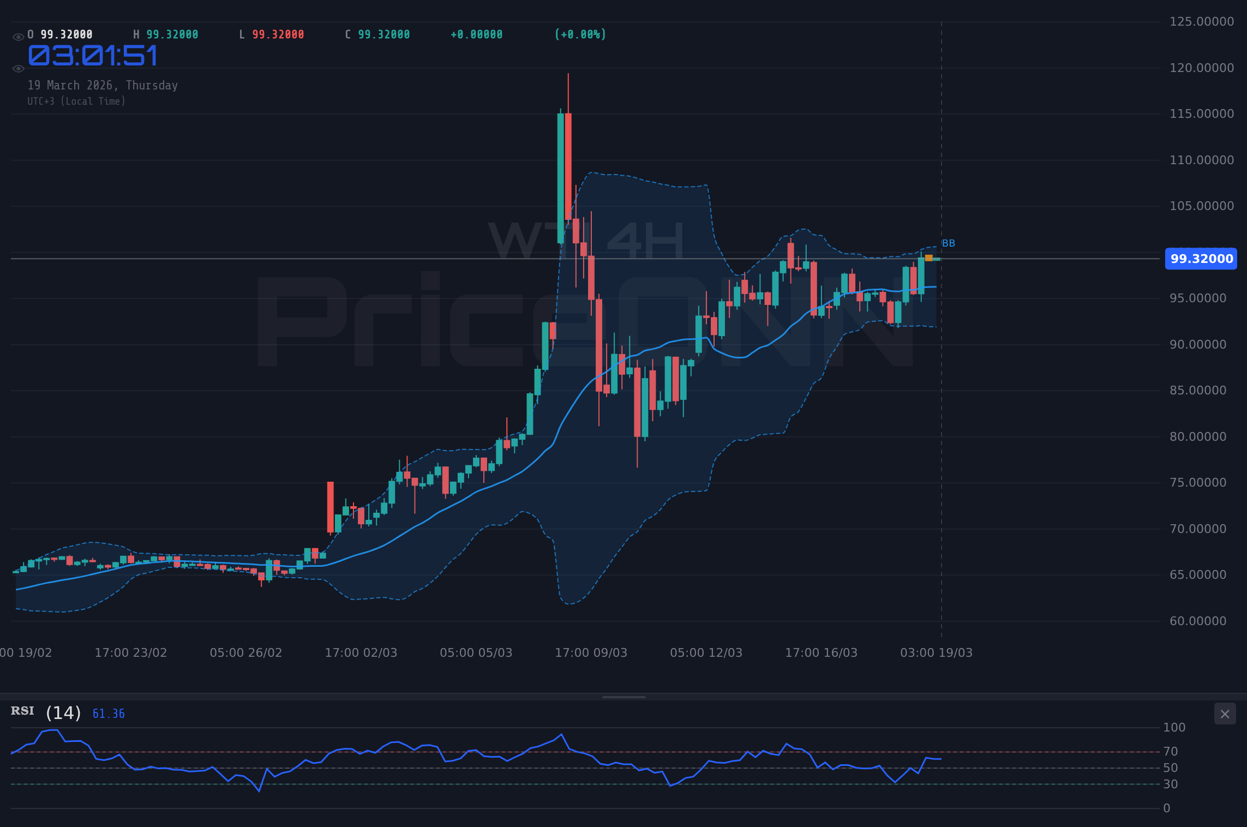Viewport: 1247px width, 827px height.
Task: Click the High value 99.32000 readout
Action: pos(172,34)
